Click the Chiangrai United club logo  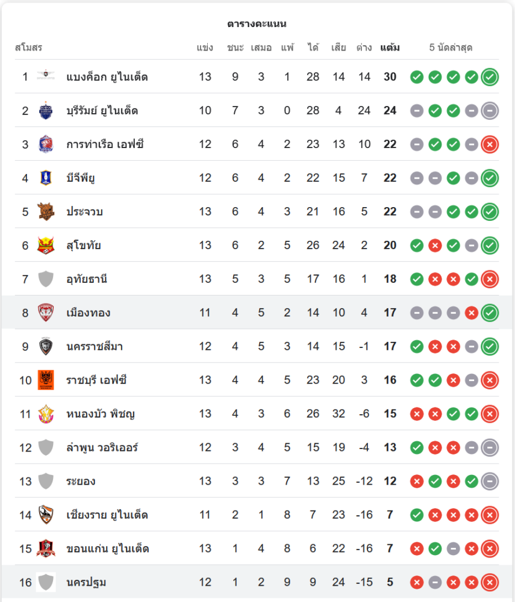[46, 515]
